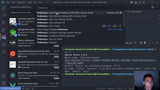Install OpenShift Extension Pack for Java
The width and height of the screenshot is (160, 90).
56,57
